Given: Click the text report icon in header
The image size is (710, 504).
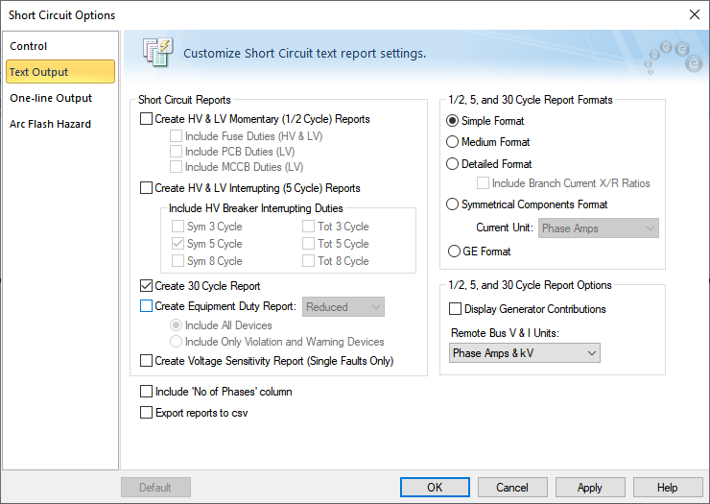Looking at the screenshot, I should pyautogui.click(x=156, y=53).
